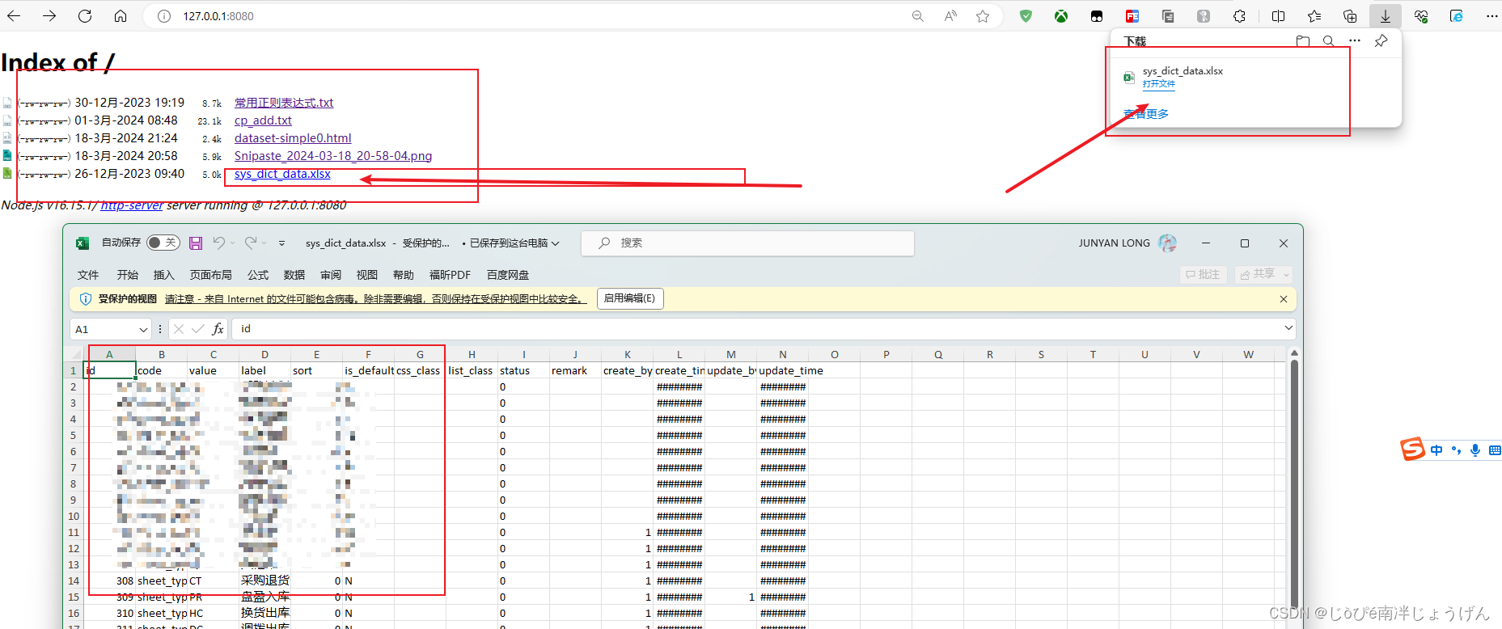1502x629 pixels.
Task: Click Sogou IME microphone icon
Action: tap(1475, 450)
